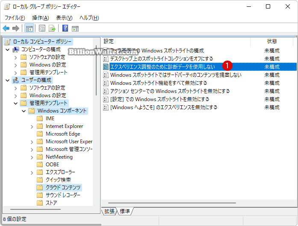298x226 pixels.
Task: Click the 8 個の設定 status bar text
Action: click(15, 219)
